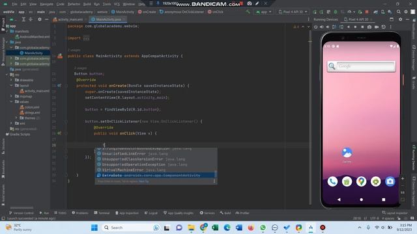Click the Stop app red square
Viewport: 417px width, 234px height.
(367, 12)
